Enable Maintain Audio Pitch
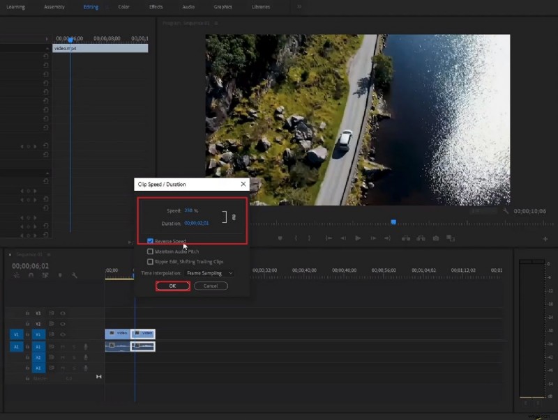Screen dimensions: 558x420 coord(150,251)
